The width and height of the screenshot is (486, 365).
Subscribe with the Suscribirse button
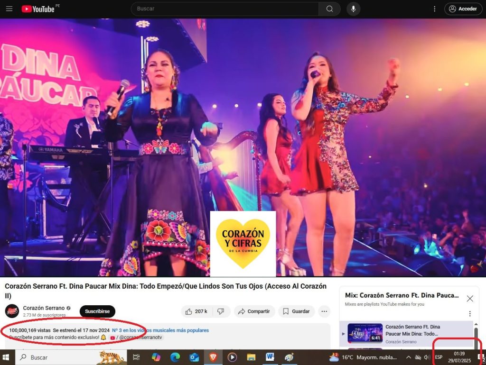click(x=97, y=311)
